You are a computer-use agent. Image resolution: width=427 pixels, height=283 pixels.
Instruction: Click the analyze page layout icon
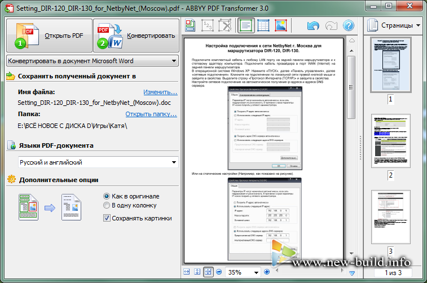tap(190, 25)
